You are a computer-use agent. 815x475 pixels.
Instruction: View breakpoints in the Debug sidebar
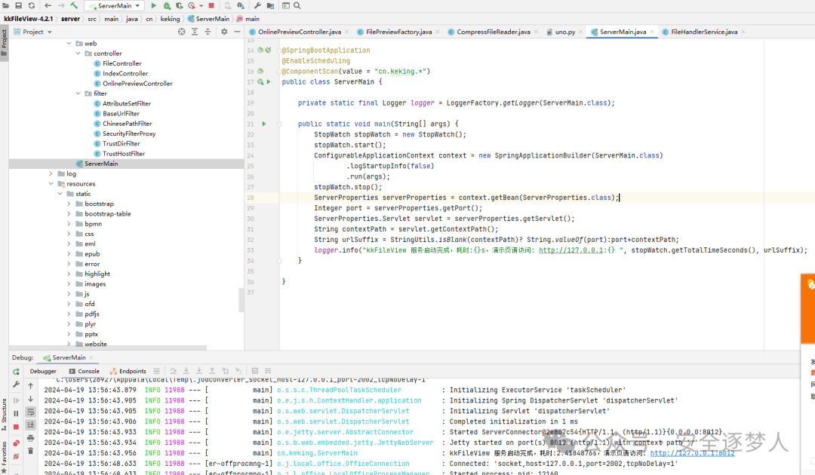coord(16,443)
